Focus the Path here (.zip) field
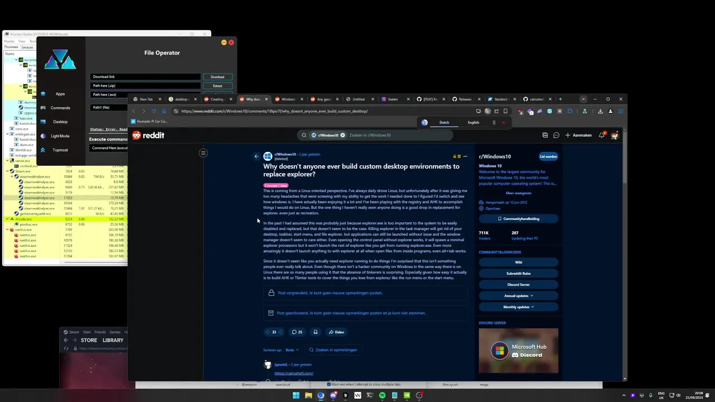This screenshot has width=715, height=402. pos(145,86)
